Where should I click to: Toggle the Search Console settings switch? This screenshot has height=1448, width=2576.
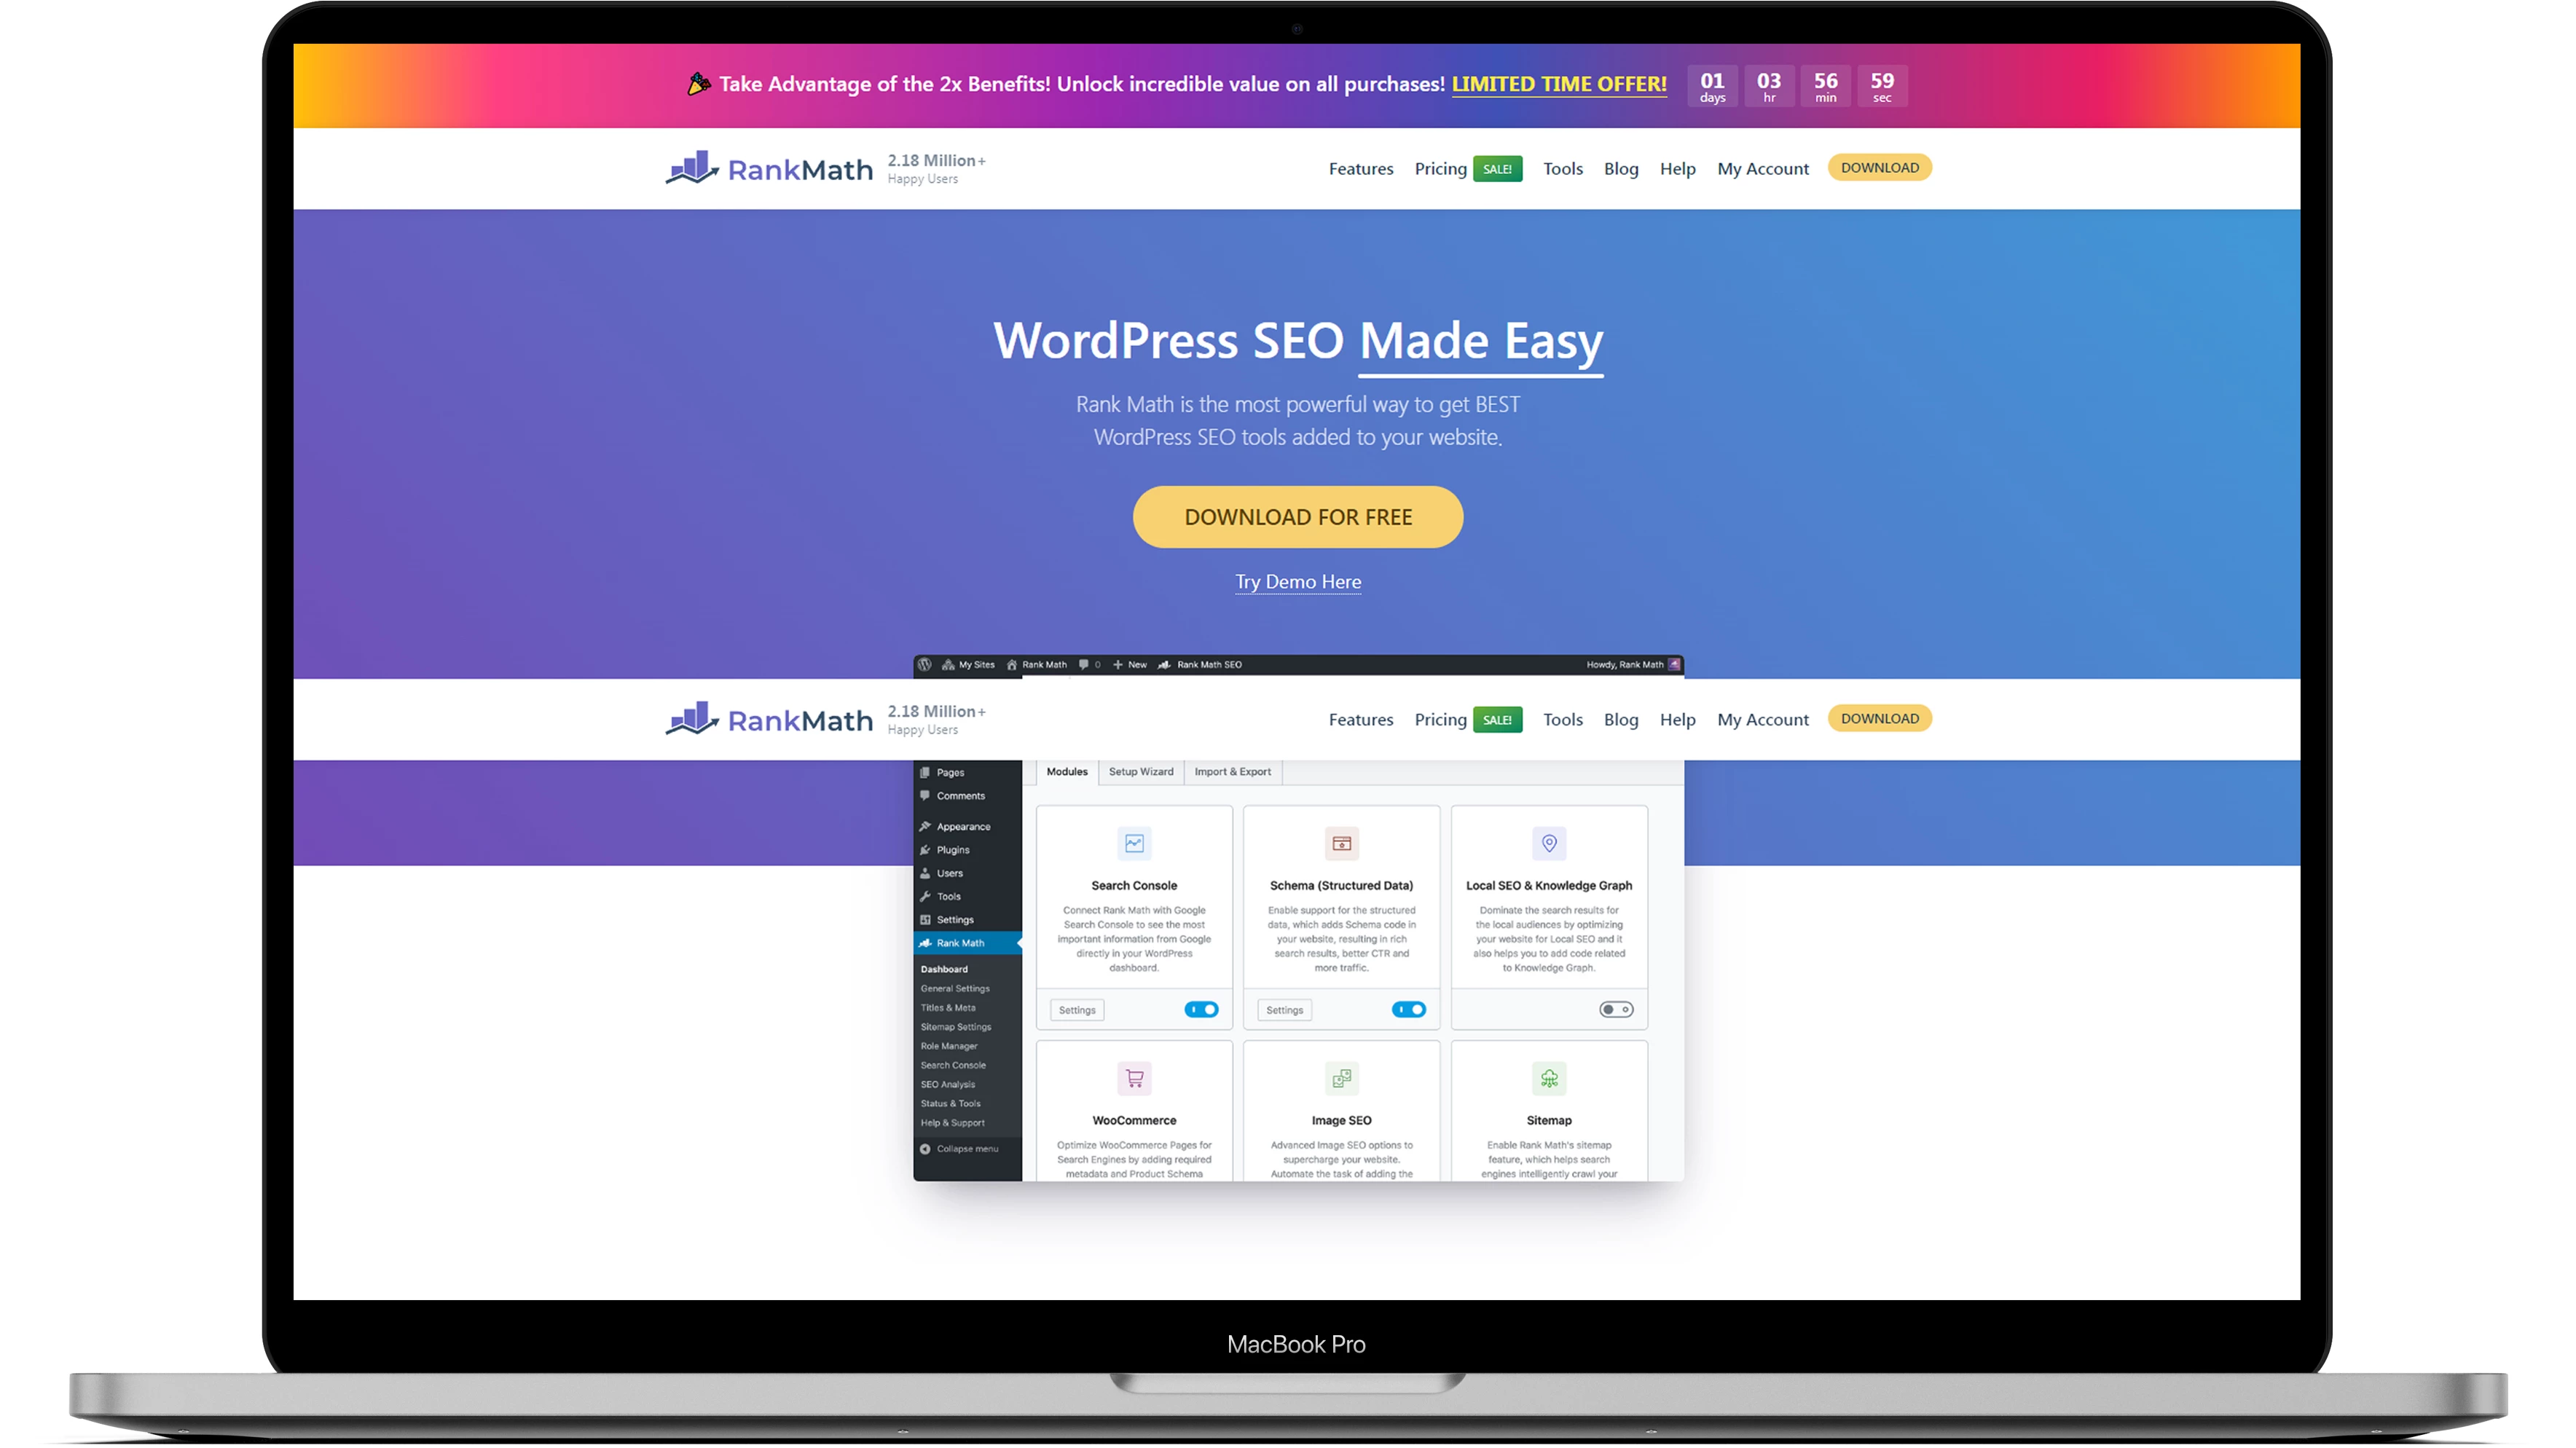click(1201, 1008)
